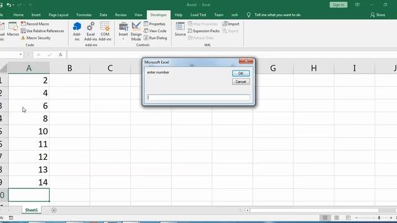Click the cell containing 10

29,131
